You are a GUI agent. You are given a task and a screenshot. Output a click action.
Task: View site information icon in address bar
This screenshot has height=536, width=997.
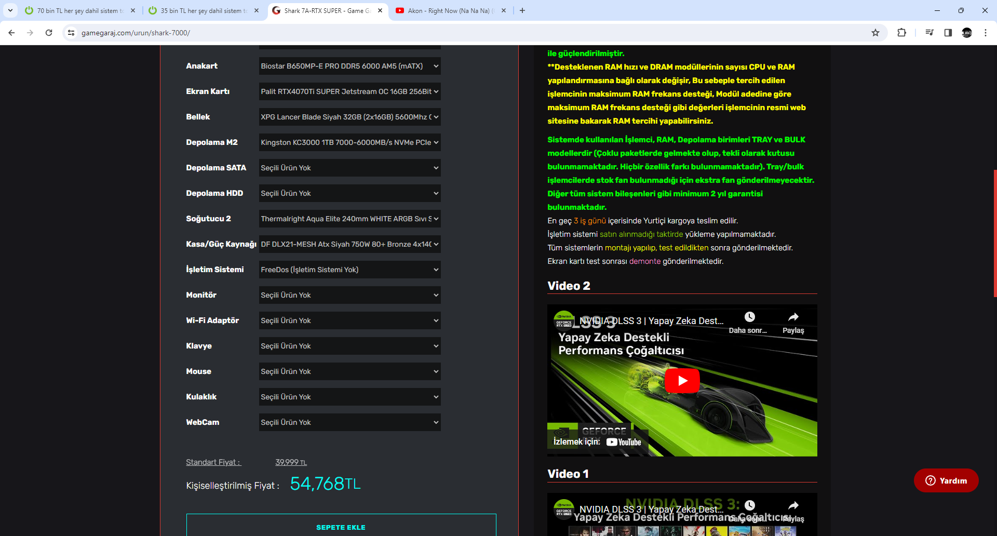point(71,33)
